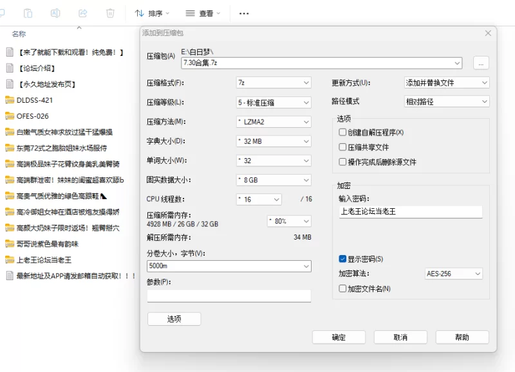Click the 帮助 button
Viewport: 515px width, 372px height.
tap(462, 337)
